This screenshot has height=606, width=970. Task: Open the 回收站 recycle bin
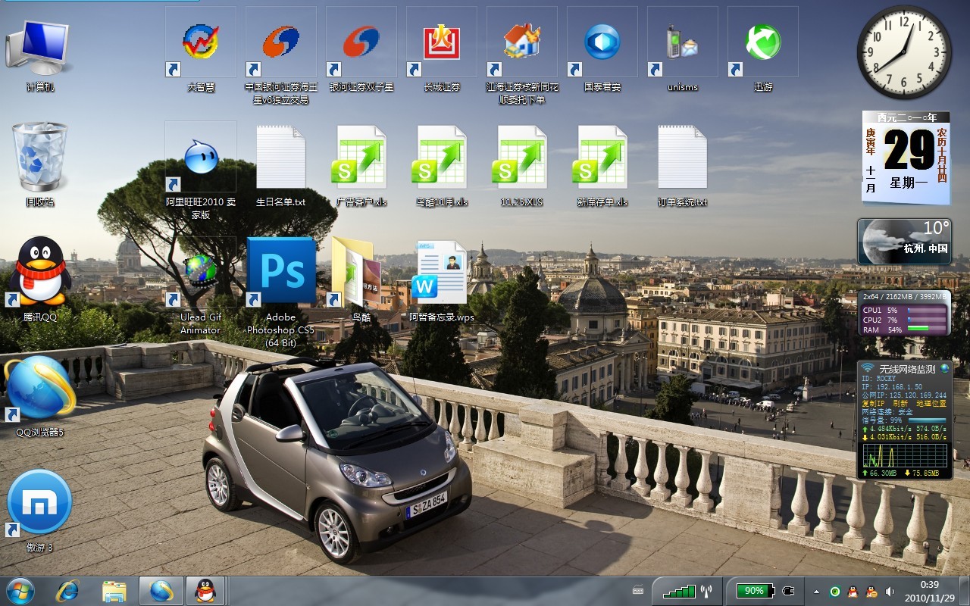pyautogui.click(x=39, y=158)
